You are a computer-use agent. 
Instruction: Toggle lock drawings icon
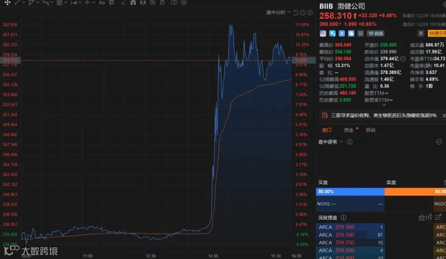point(143,2)
